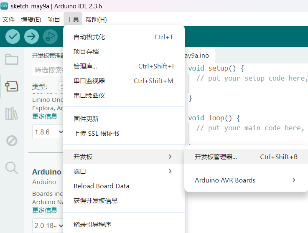Open 串口绘图仪 from the menu
The height and width of the screenshot is (233, 308).
point(124,95)
